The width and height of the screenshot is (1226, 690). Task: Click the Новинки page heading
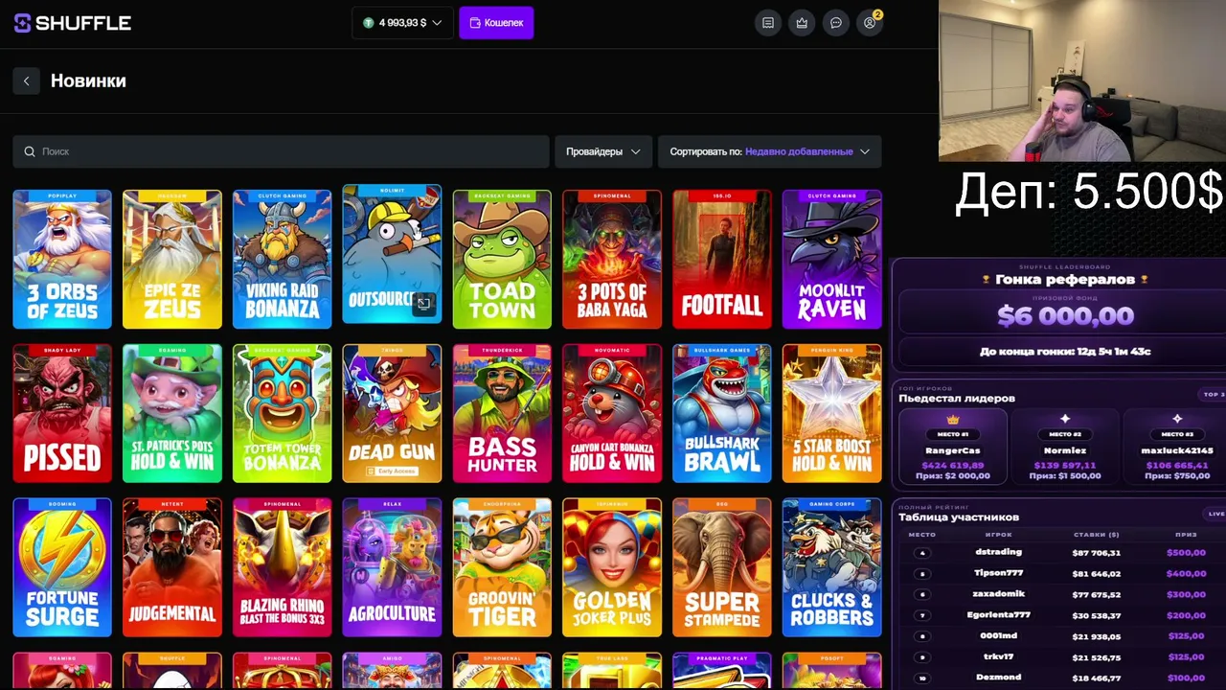click(x=88, y=81)
